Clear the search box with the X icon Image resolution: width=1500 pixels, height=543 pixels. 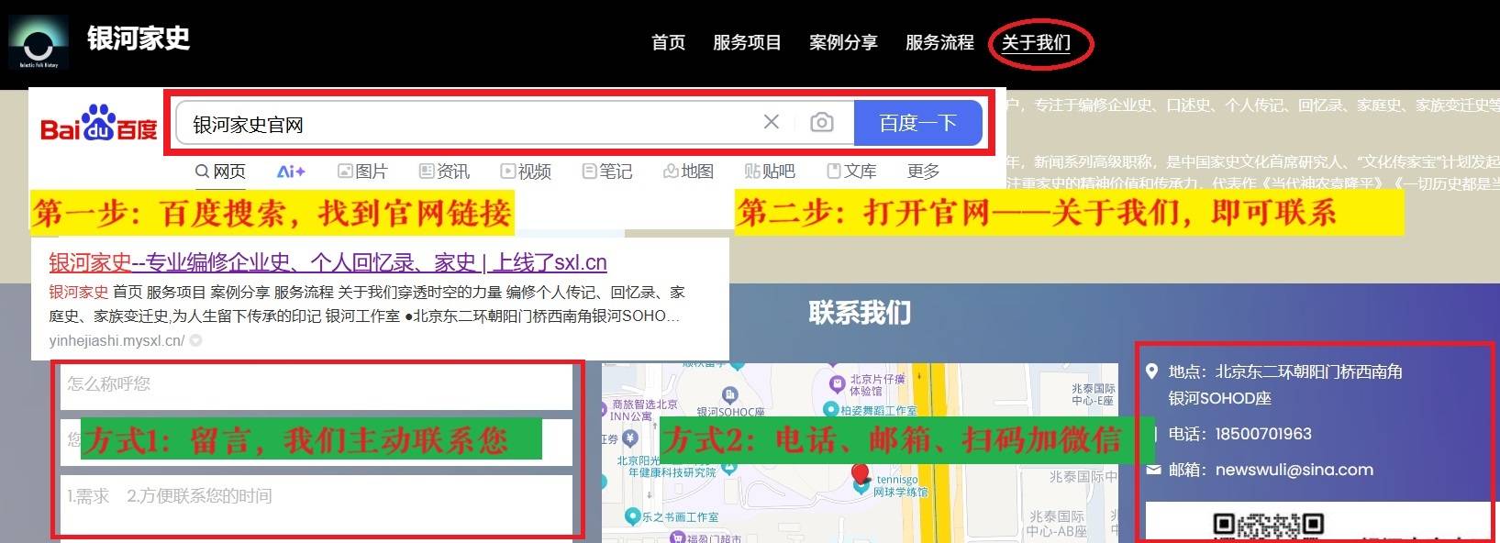[772, 122]
